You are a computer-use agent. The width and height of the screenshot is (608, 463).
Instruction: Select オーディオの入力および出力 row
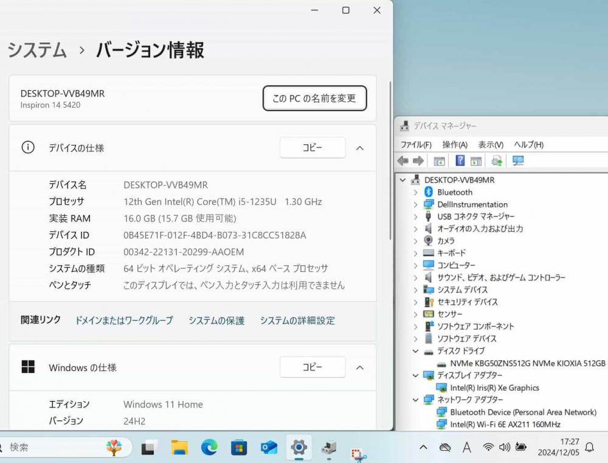click(x=480, y=229)
